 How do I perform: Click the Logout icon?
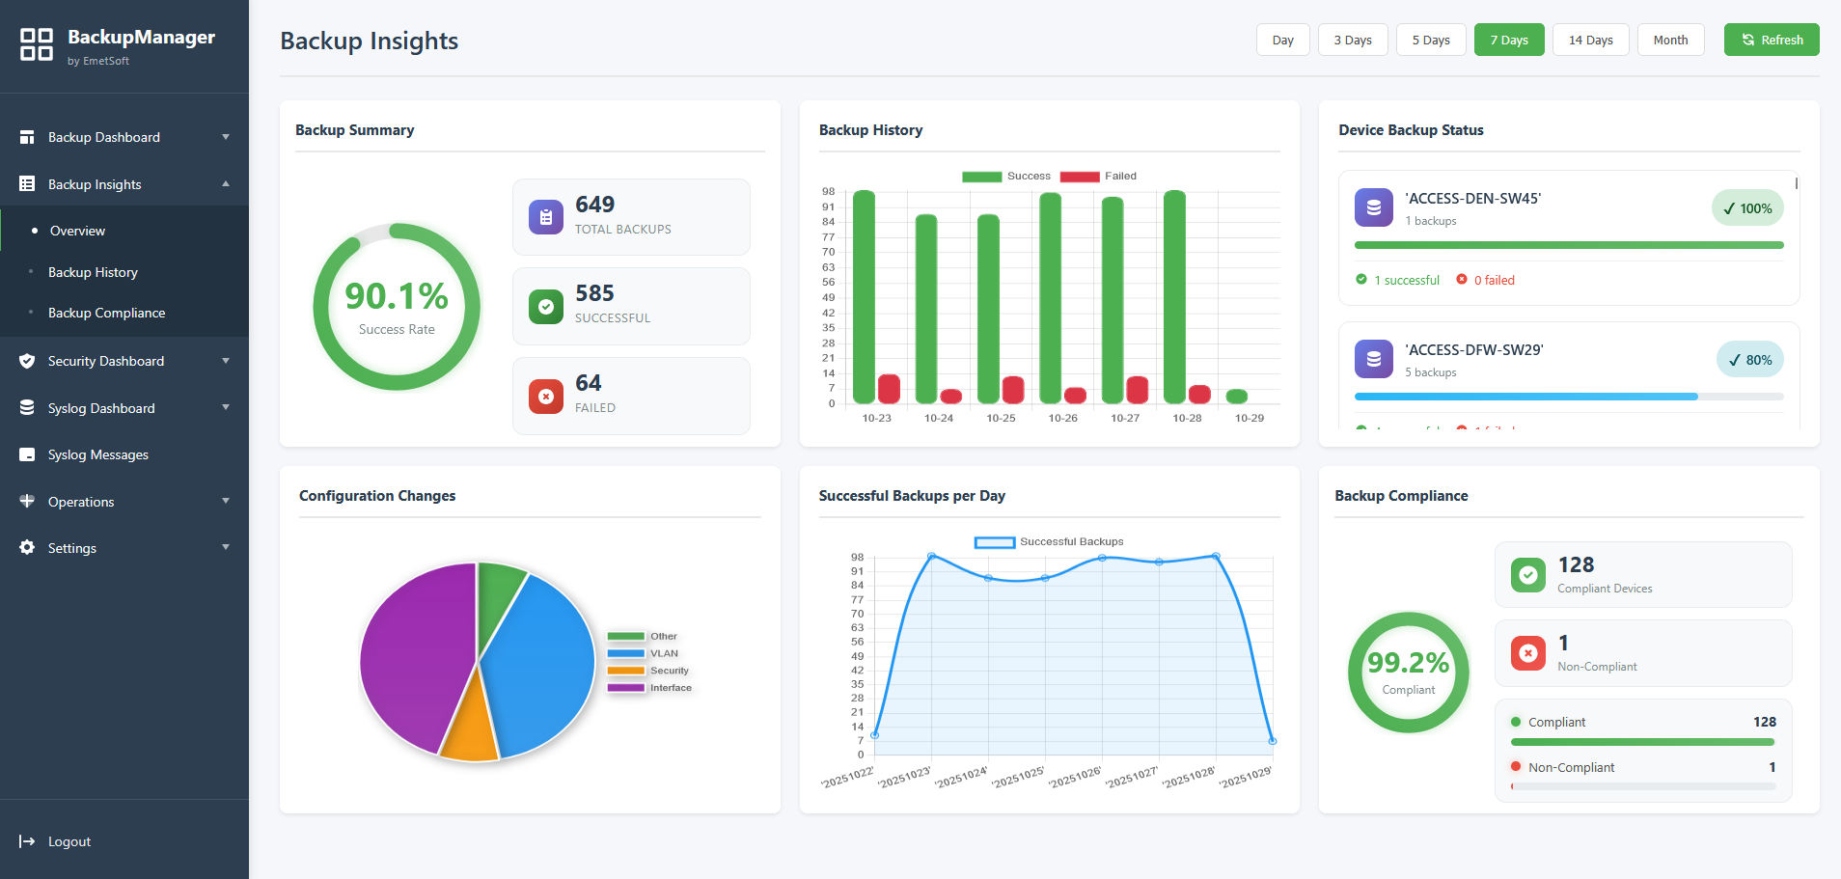click(28, 840)
